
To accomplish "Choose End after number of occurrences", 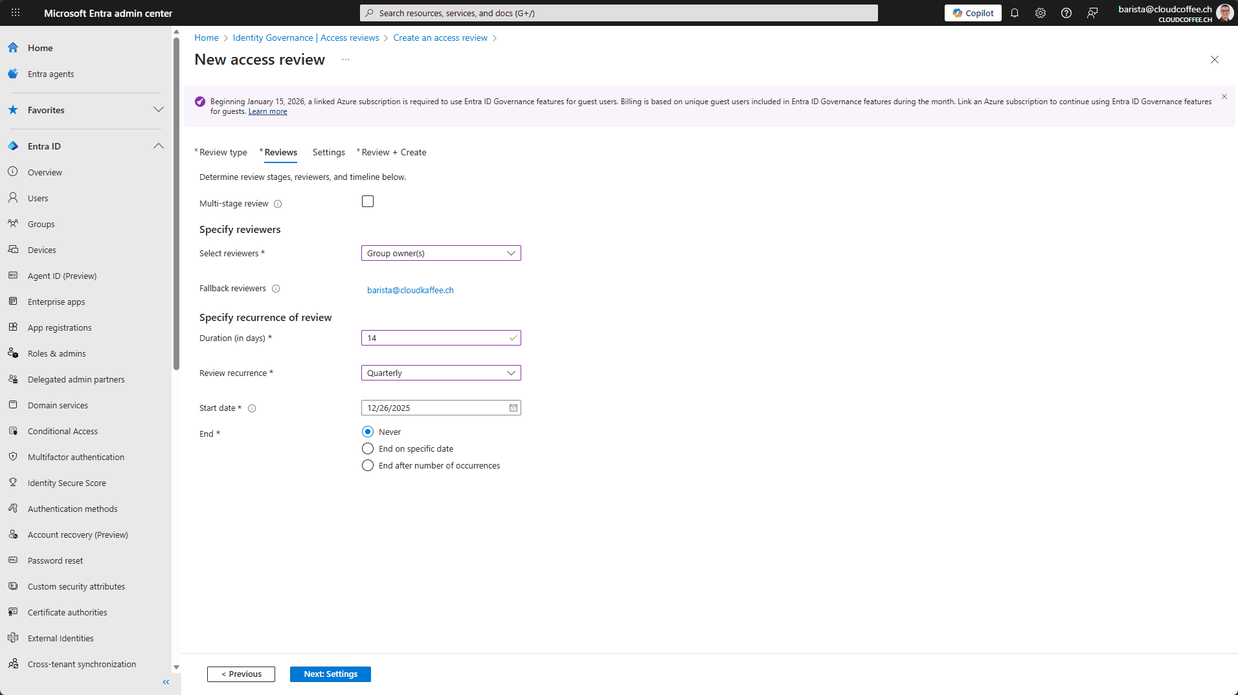I will point(368,466).
